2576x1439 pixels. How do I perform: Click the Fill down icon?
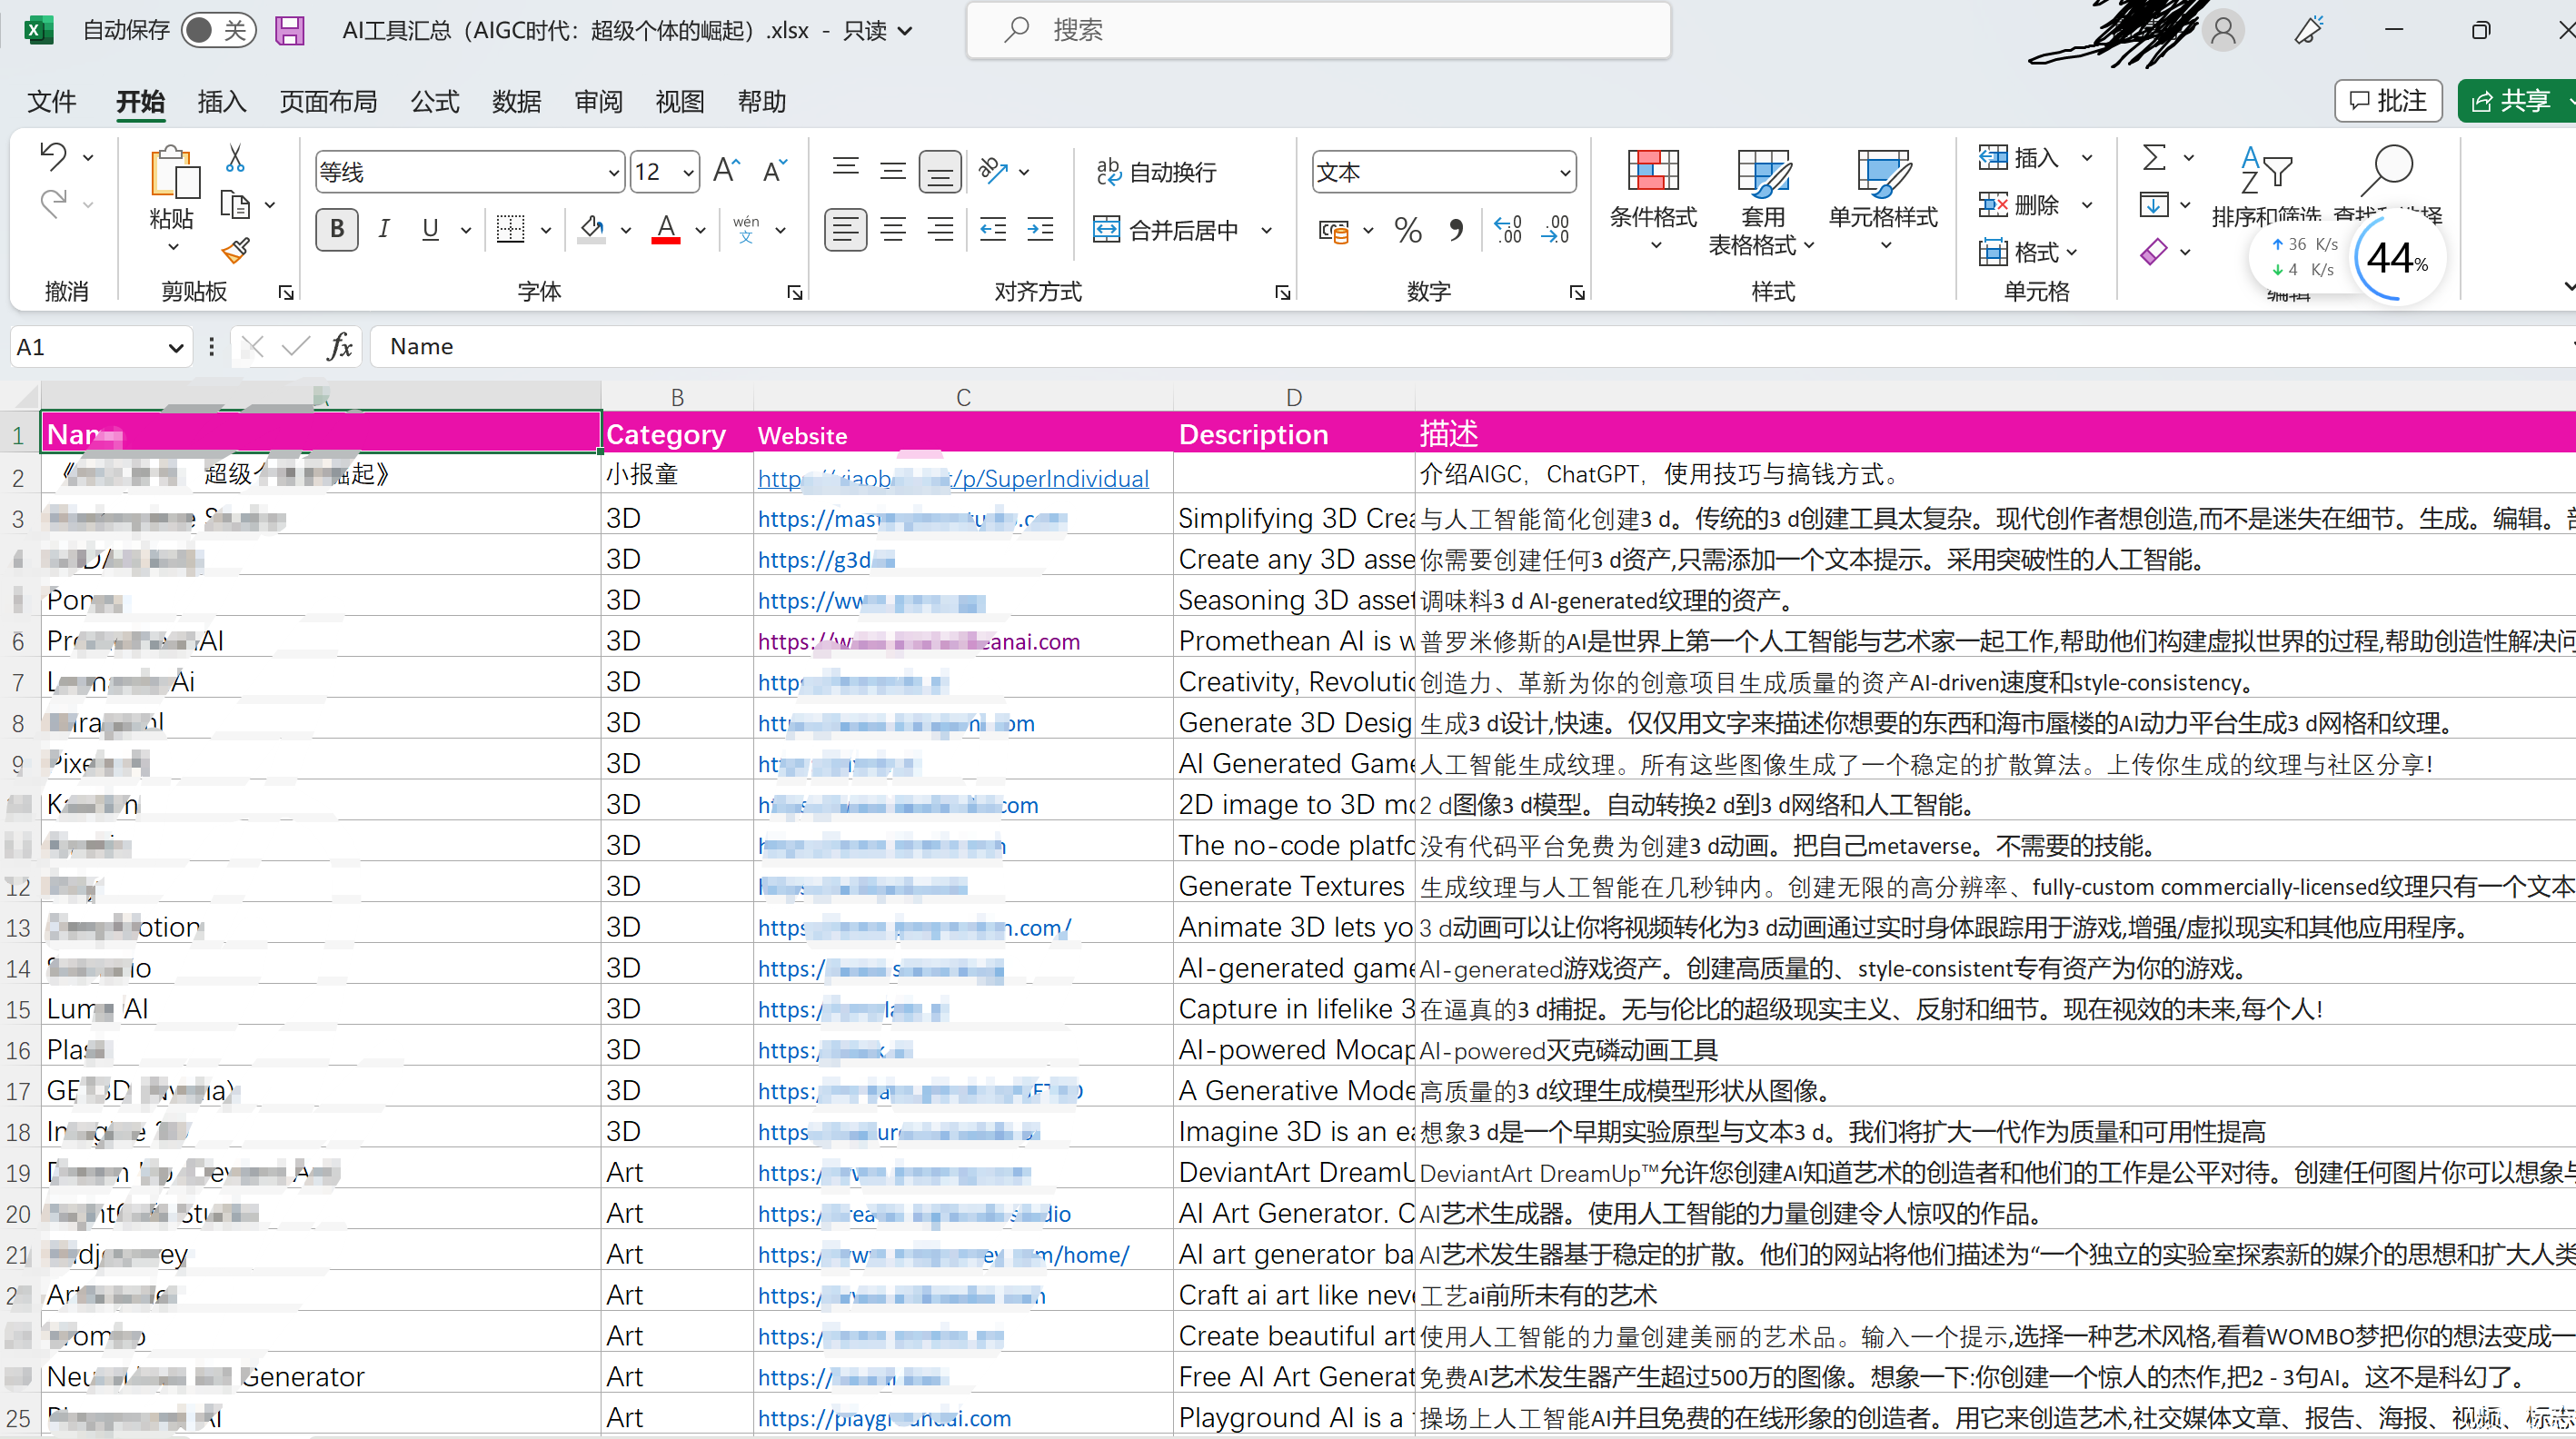pyautogui.click(x=2154, y=204)
